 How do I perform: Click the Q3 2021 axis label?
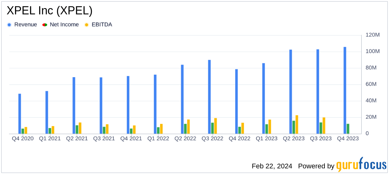coord(104,139)
